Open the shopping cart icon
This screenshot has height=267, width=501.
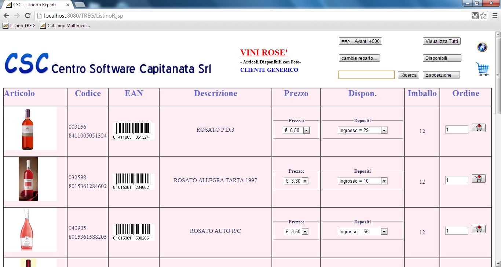click(482, 69)
